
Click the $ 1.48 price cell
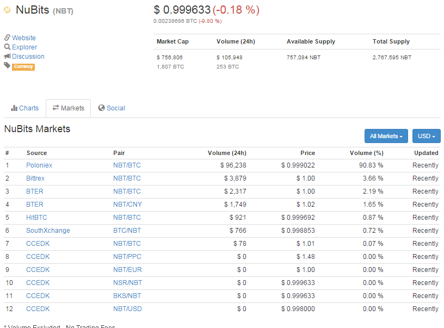[306, 256]
